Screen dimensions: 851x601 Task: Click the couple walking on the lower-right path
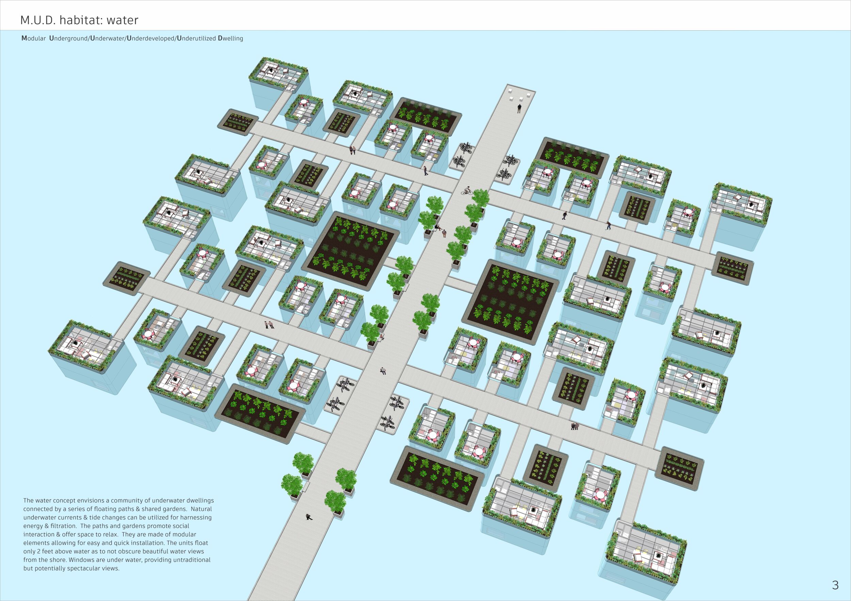(x=575, y=426)
